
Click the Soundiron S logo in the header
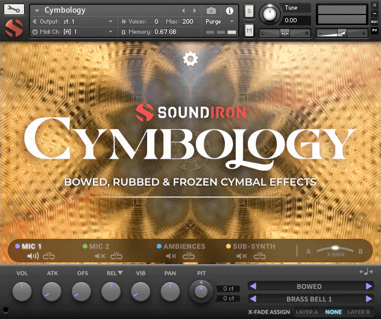14,28
